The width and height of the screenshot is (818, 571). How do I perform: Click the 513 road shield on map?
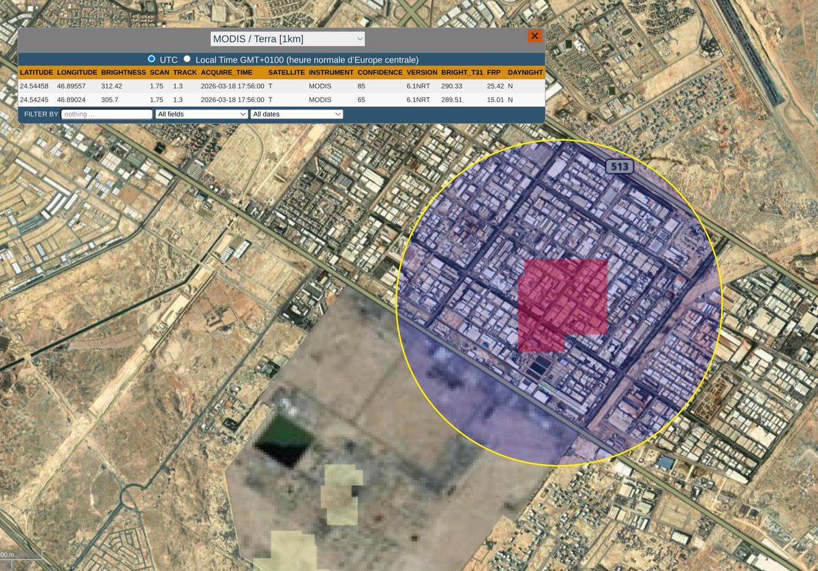click(x=620, y=167)
